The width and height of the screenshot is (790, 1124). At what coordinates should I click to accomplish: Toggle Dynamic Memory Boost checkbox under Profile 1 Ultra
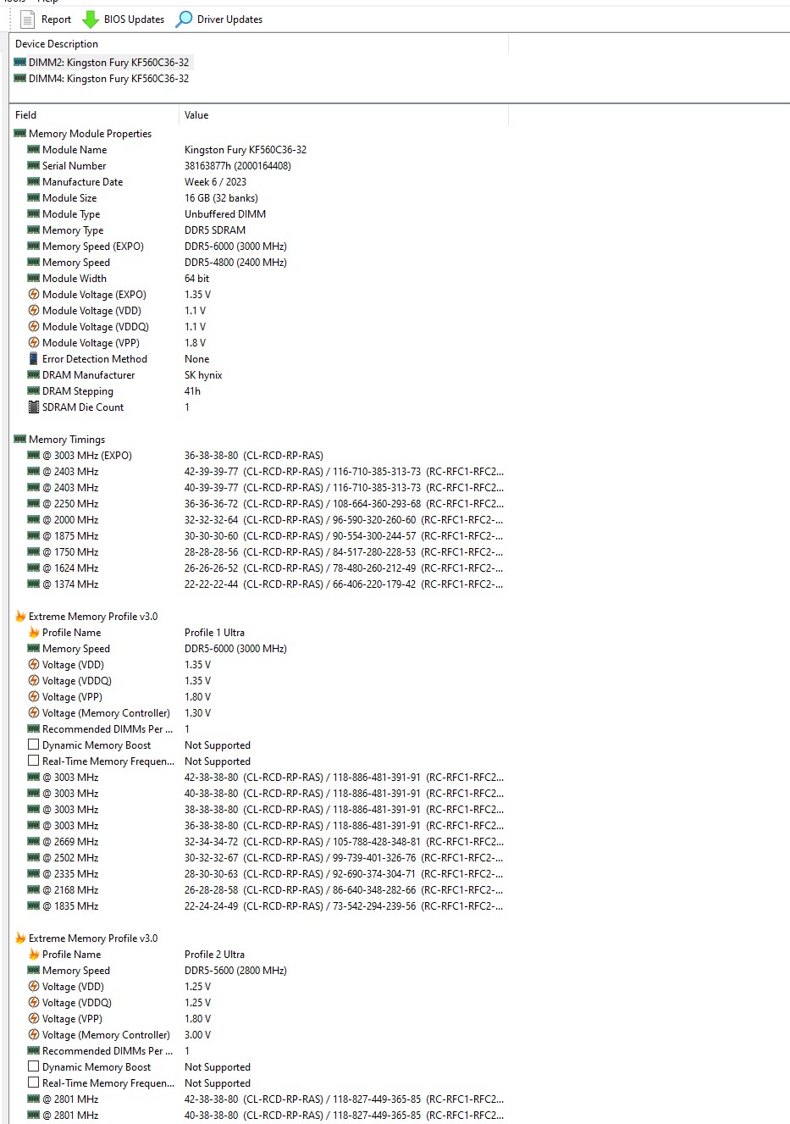[34, 745]
